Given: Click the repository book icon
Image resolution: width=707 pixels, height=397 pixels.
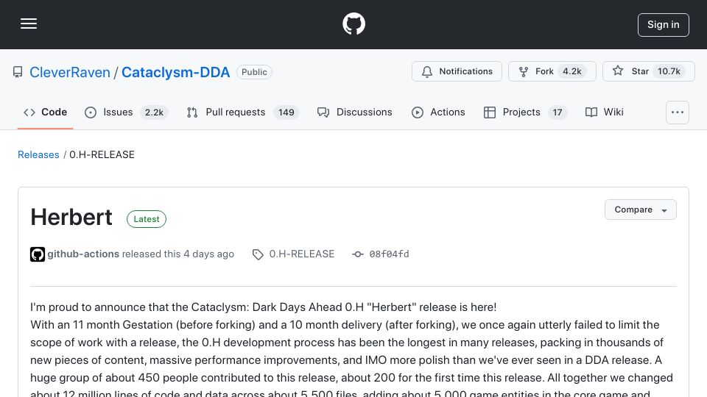Looking at the screenshot, I should point(18,72).
